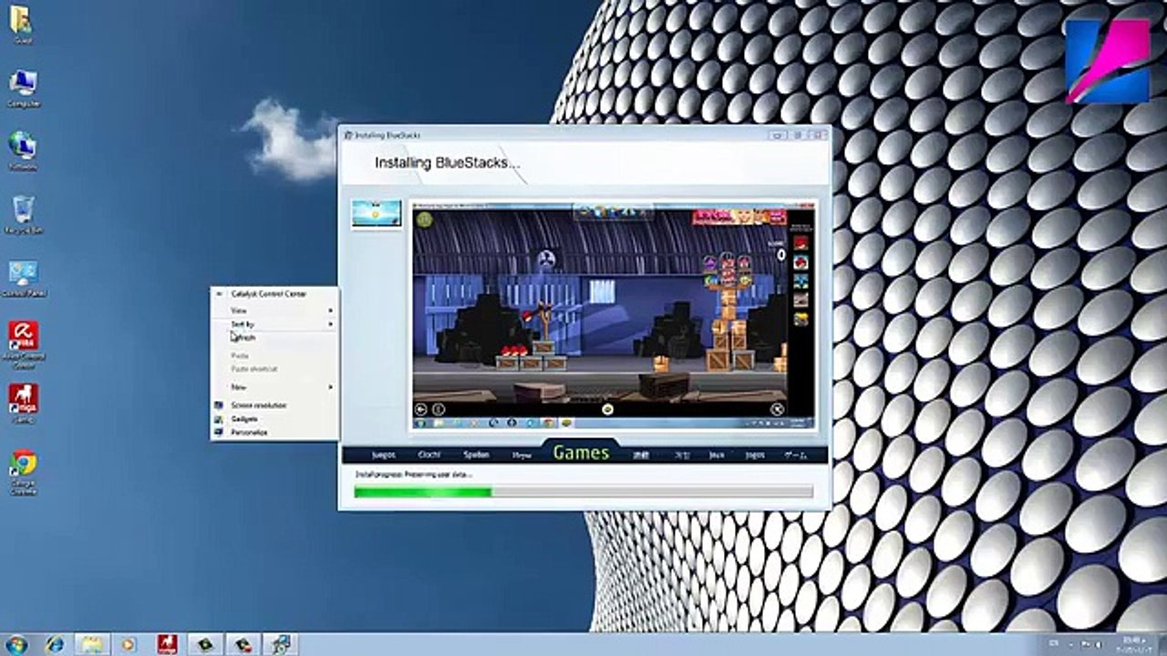Expand the New submenu
1167x656 pixels.
pos(274,387)
